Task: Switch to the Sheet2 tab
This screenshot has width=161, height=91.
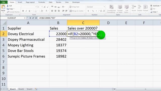Action: (21, 89)
